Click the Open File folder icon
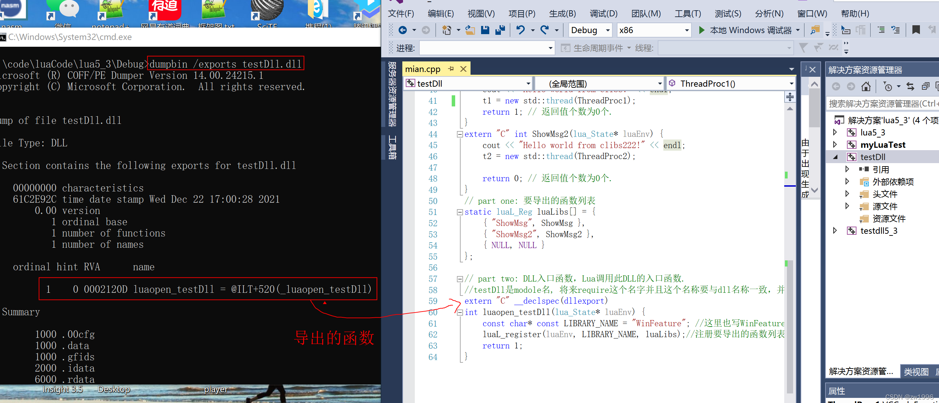Image resolution: width=939 pixels, height=403 pixels. coord(470,30)
